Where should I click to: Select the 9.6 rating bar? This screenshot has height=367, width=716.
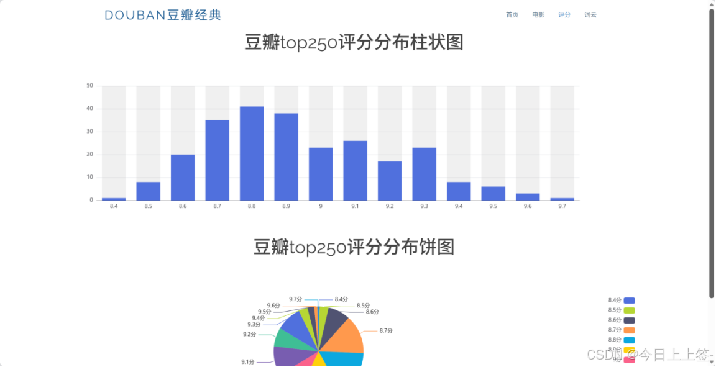[528, 197]
